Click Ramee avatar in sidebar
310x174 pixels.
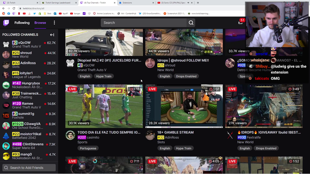[6, 105]
